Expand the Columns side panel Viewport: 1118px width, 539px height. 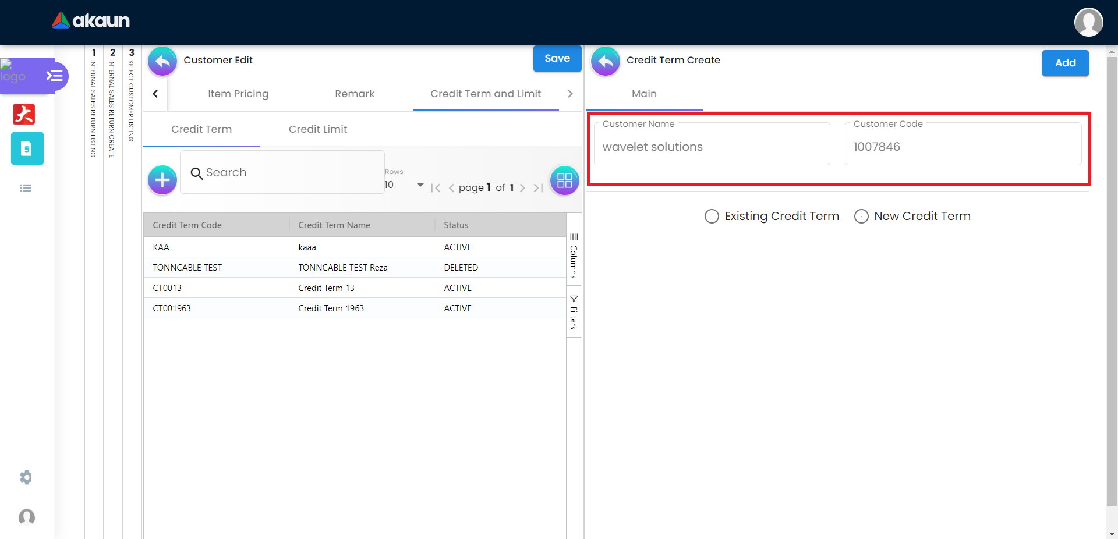pyautogui.click(x=574, y=256)
